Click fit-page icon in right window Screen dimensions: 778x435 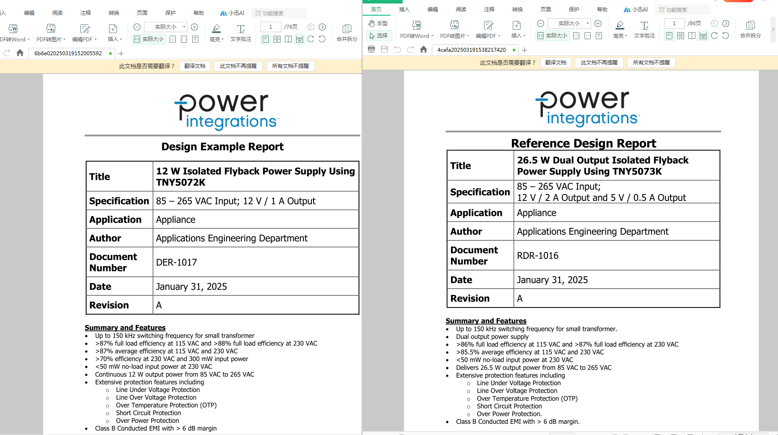(x=576, y=36)
